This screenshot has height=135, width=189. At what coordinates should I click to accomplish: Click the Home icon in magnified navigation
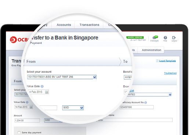click(46, 25)
